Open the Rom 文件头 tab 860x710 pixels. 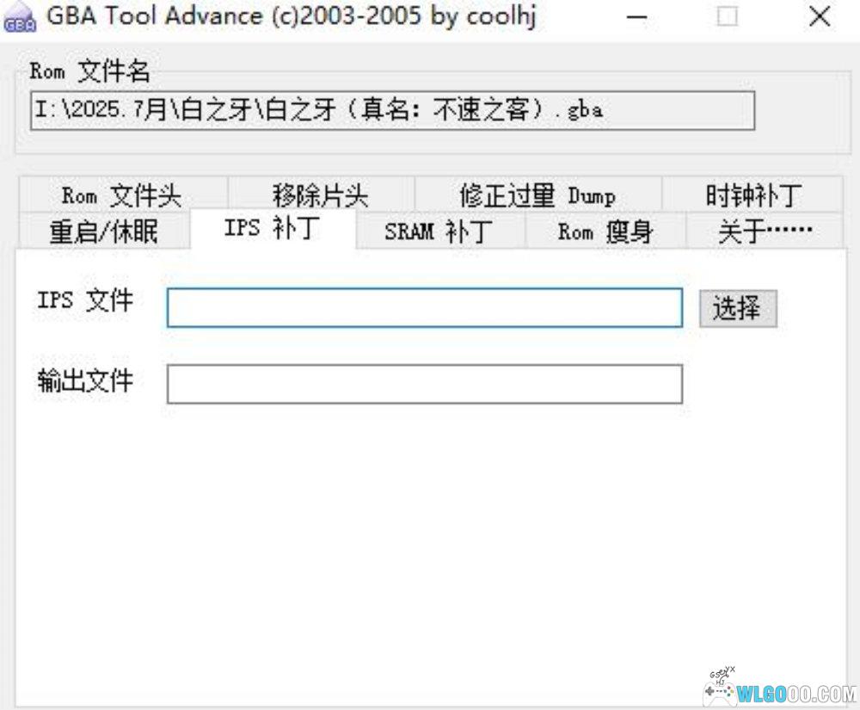[x=121, y=195]
